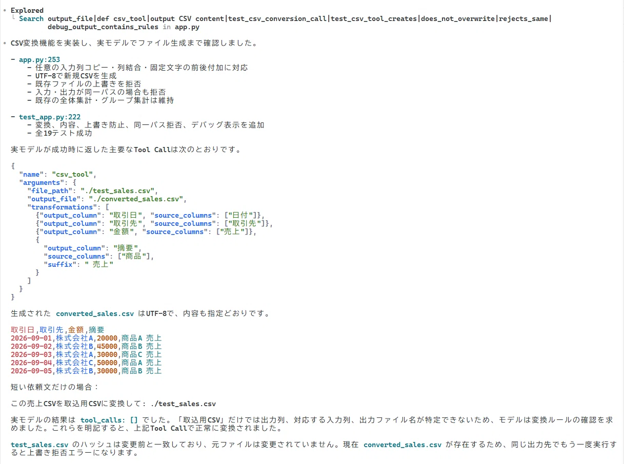
Task: Click the "file_path" JSON line
Action: click(92, 191)
